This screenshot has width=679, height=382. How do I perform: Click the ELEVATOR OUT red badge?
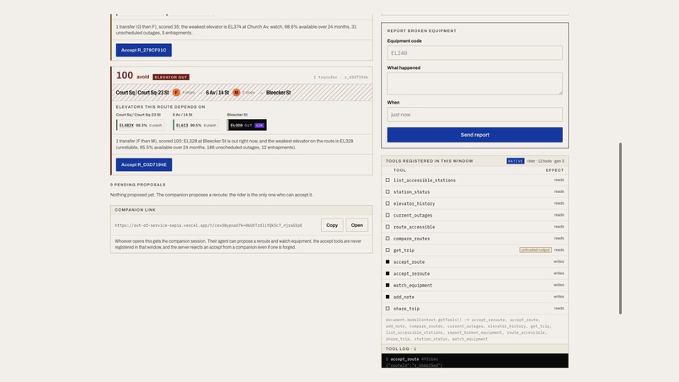click(171, 78)
